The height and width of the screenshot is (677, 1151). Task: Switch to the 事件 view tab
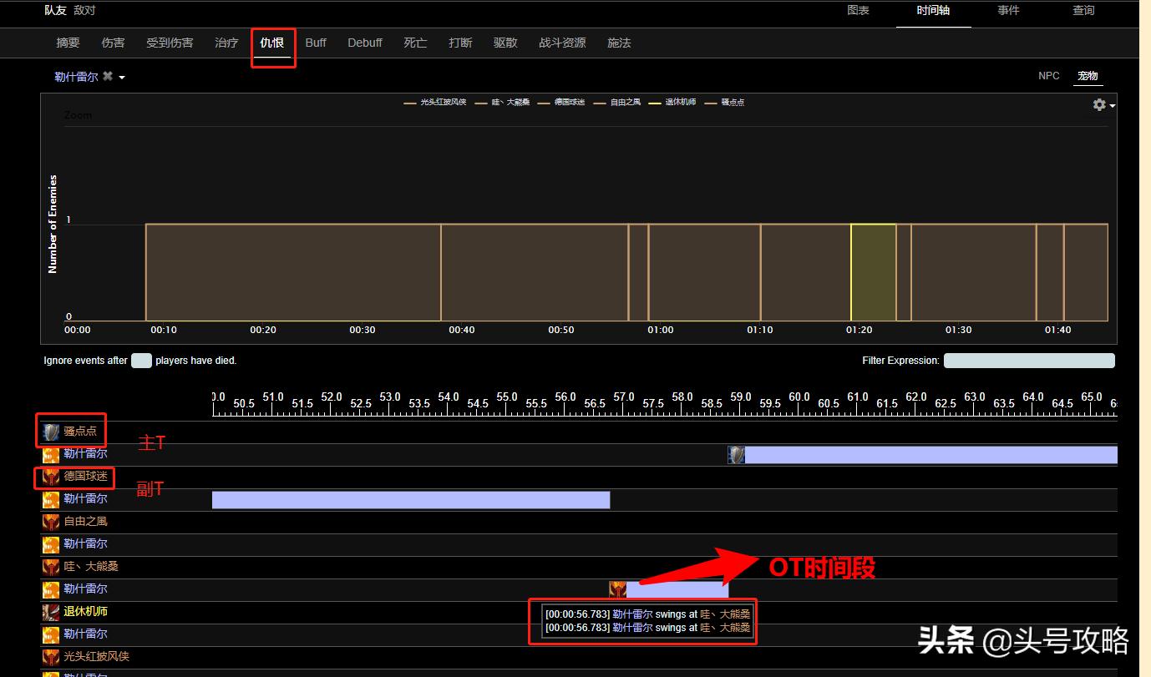point(1008,11)
